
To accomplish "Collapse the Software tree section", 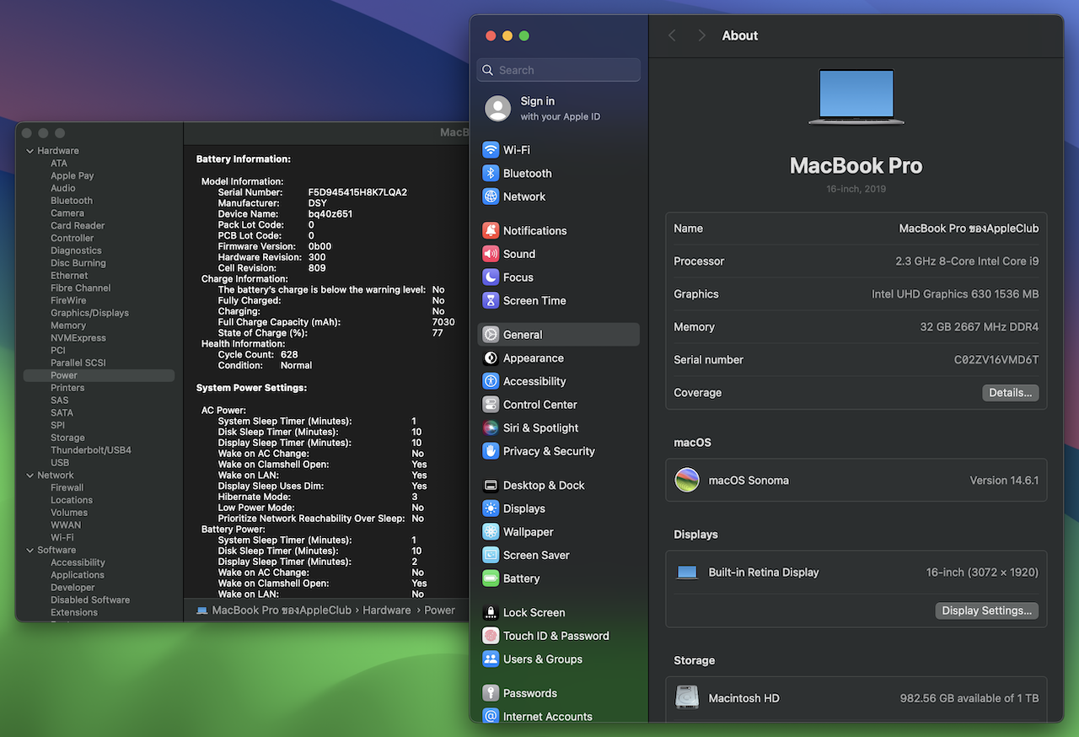I will coord(30,550).
